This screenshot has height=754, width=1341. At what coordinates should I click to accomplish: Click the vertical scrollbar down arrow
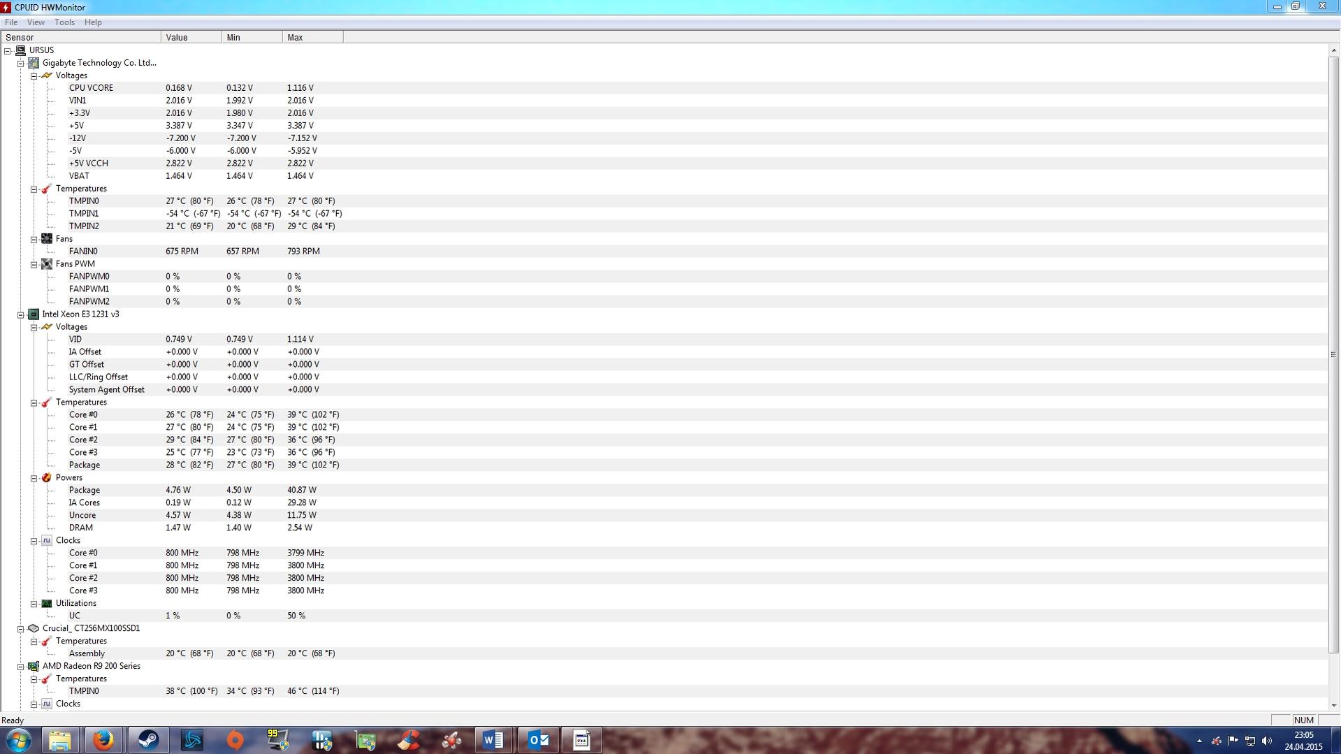tap(1334, 705)
